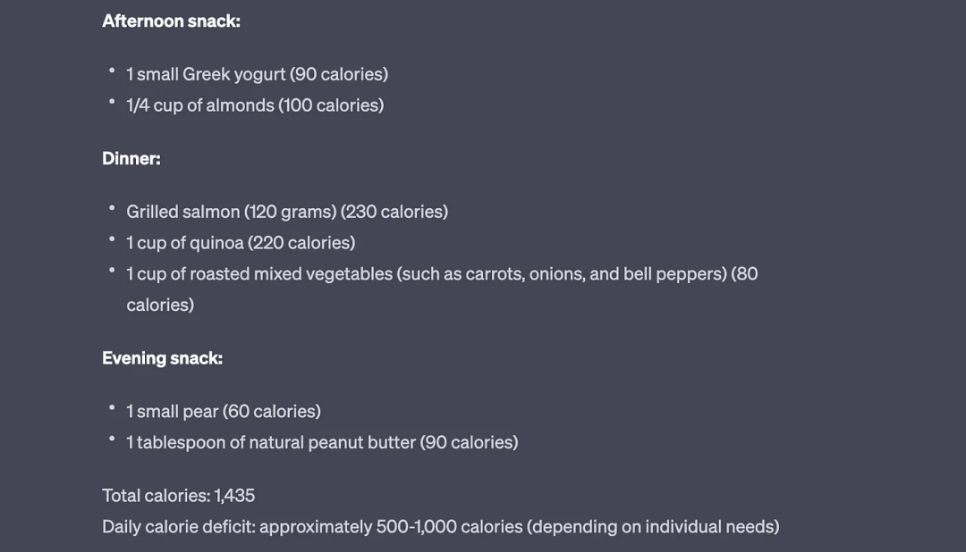Click the Greek yogurt list item

pos(257,74)
